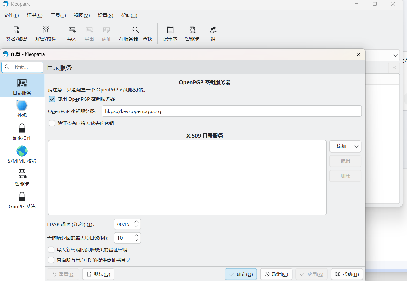
Task: Select 目录服务 in config sidebar
Action: coord(22,86)
